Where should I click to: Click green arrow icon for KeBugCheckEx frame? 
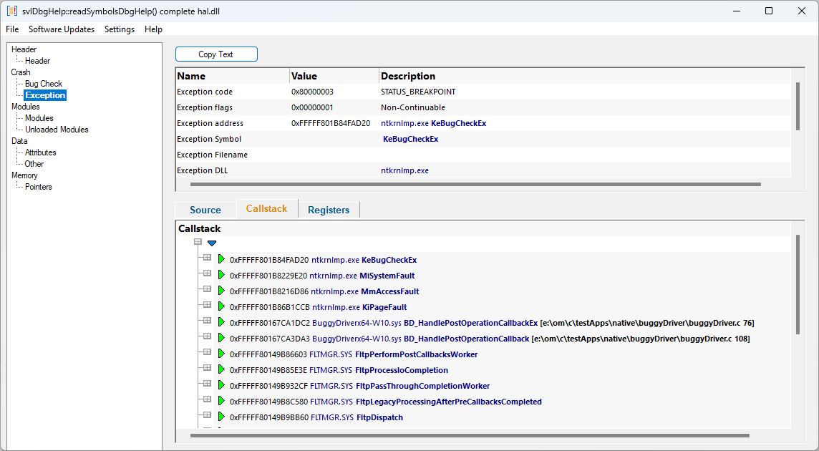point(221,259)
